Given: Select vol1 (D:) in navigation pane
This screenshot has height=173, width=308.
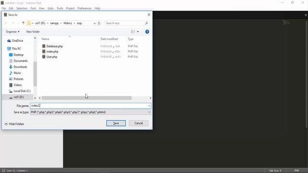Looking at the screenshot, I should click(x=18, y=97).
